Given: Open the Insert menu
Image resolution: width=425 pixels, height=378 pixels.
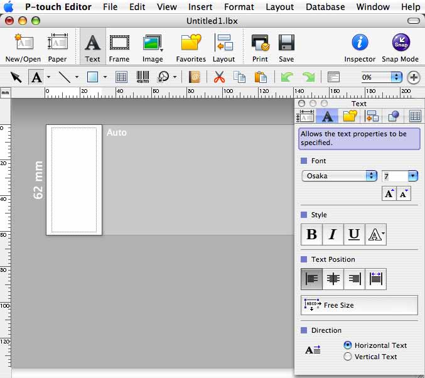Looking at the screenshot, I should coord(200,6).
